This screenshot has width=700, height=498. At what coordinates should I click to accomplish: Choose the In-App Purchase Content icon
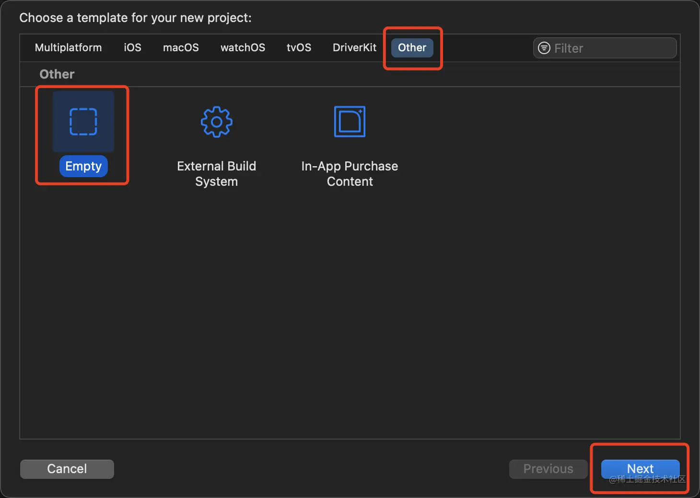[350, 122]
